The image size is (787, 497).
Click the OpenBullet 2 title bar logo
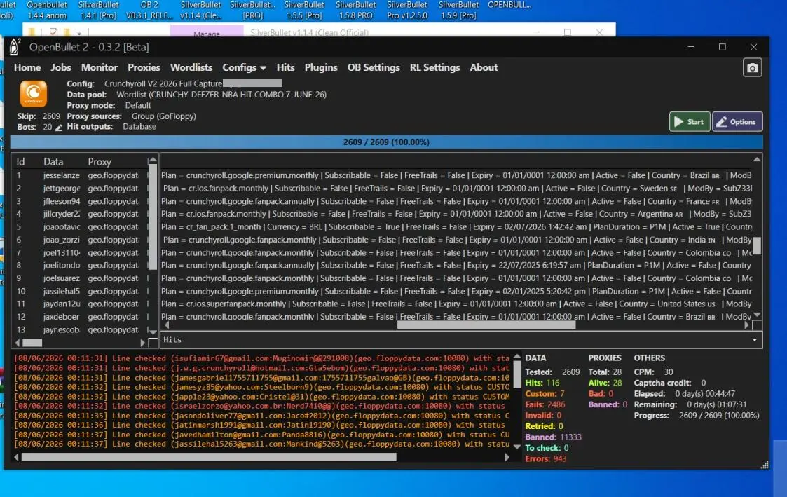15,47
